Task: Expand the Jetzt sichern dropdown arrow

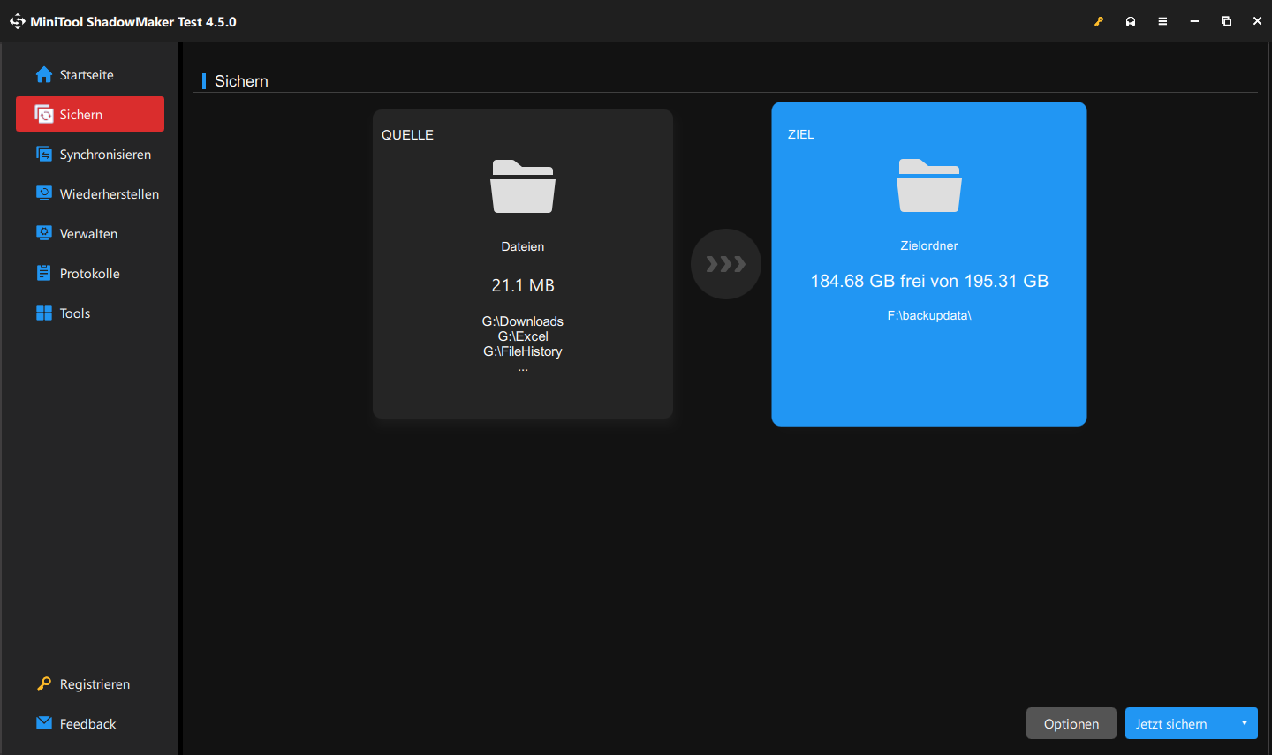Action: (1245, 723)
